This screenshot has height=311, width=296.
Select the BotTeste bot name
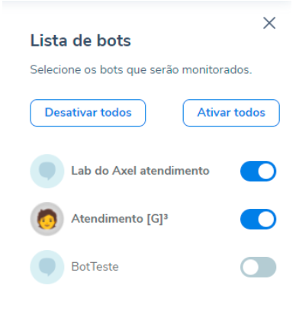(x=95, y=267)
